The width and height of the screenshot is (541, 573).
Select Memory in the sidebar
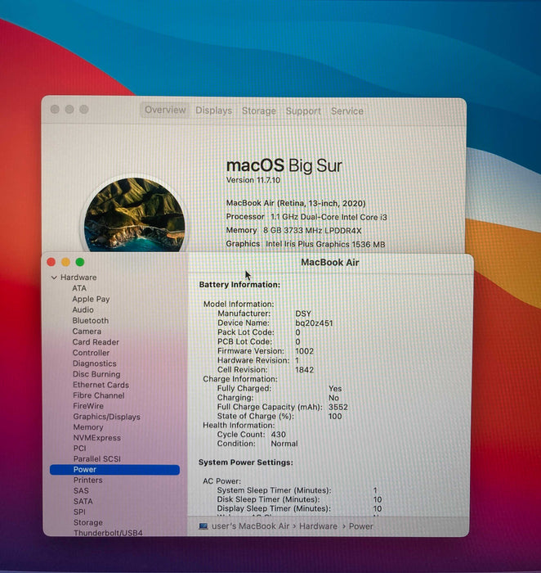(88, 427)
